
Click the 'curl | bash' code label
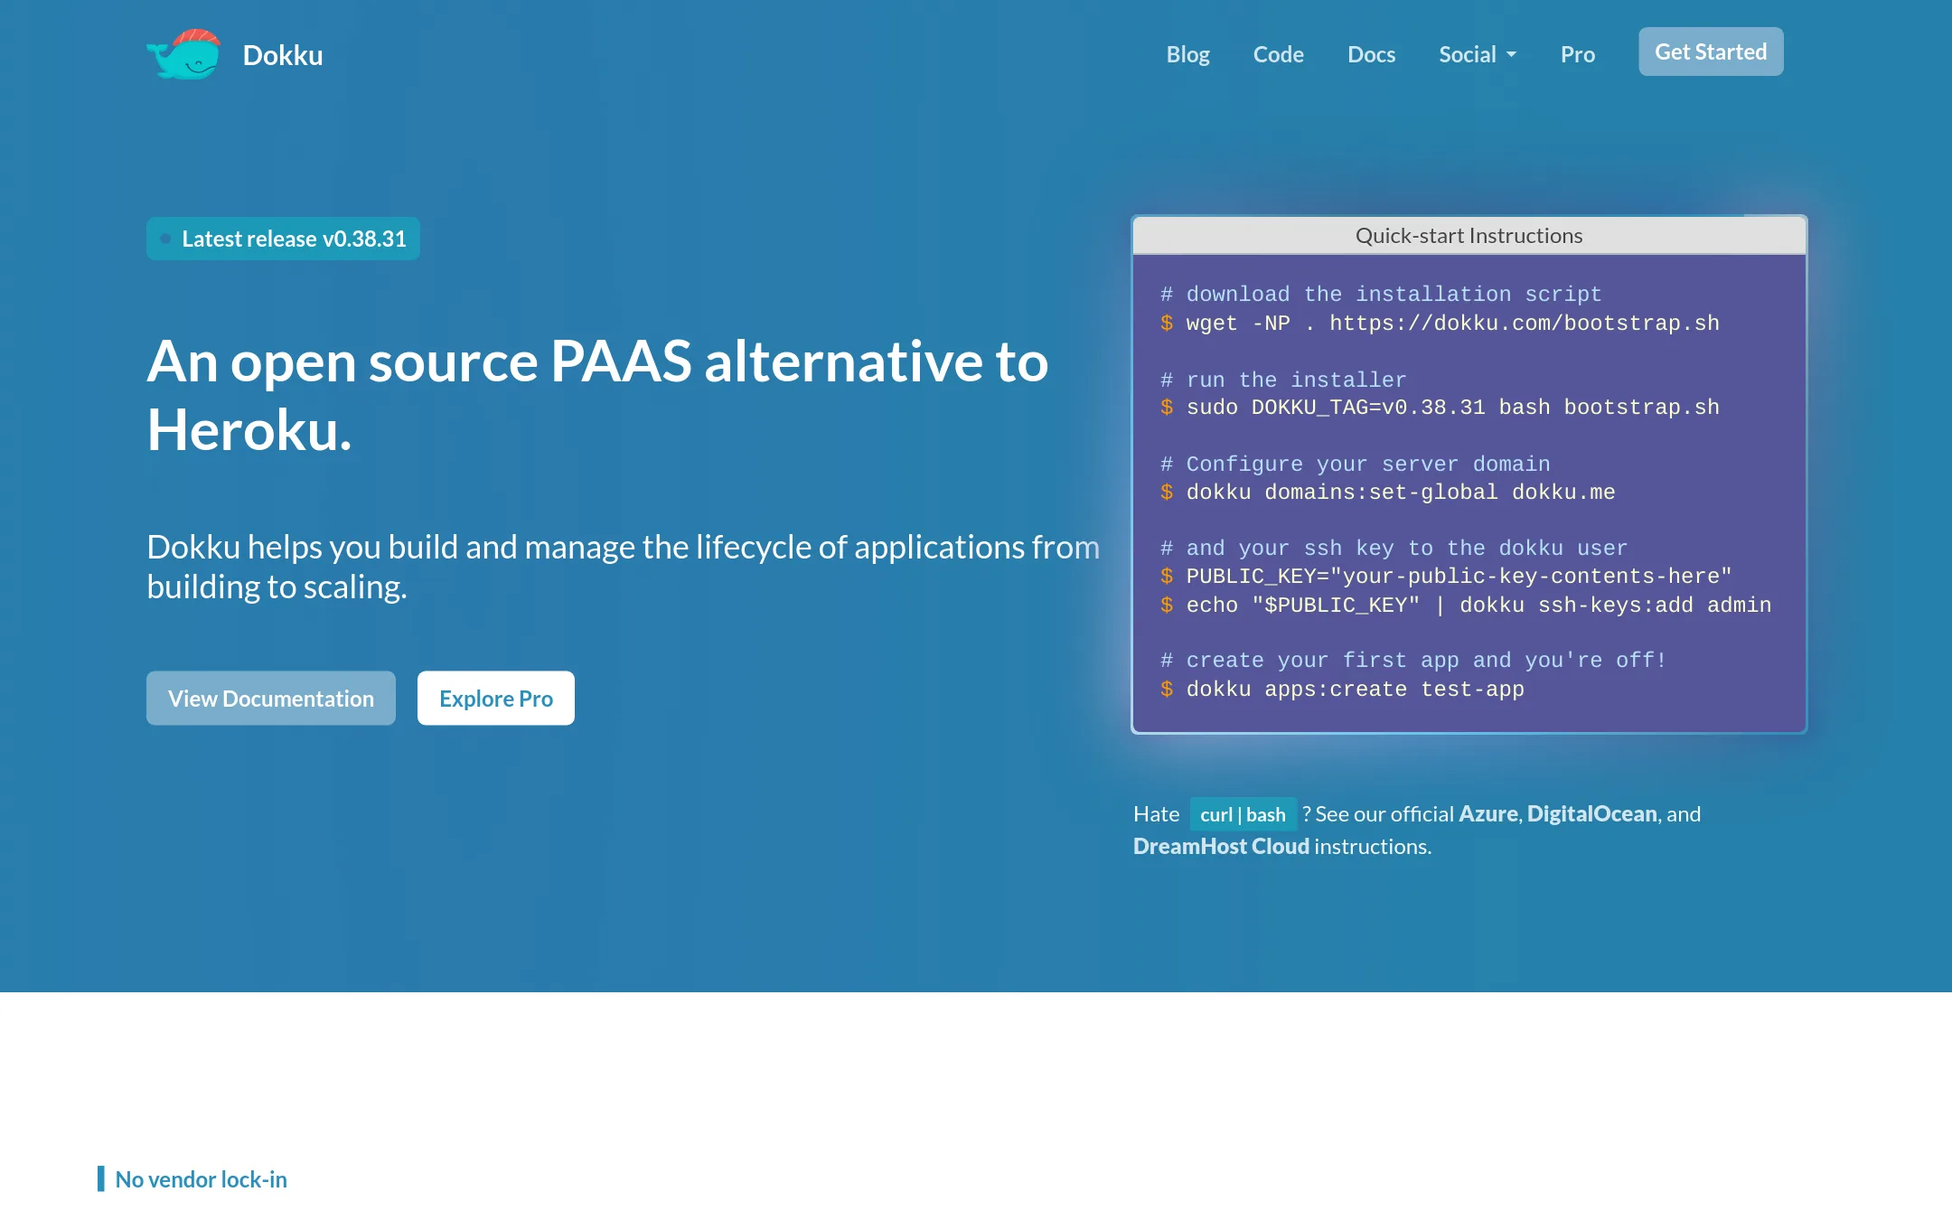point(1243,814)
